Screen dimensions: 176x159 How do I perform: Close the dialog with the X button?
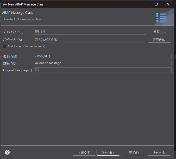click(x=168, y=4)
